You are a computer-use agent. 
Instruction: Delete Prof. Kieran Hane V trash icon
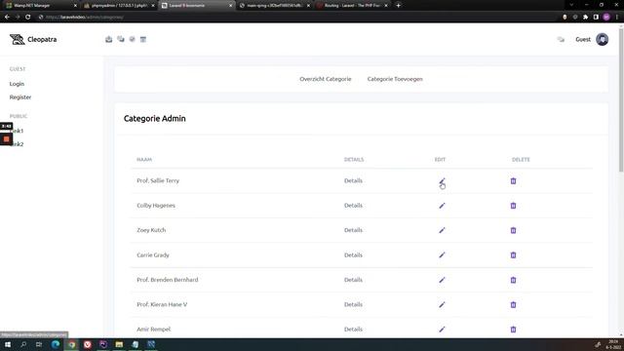click(513, 305)
